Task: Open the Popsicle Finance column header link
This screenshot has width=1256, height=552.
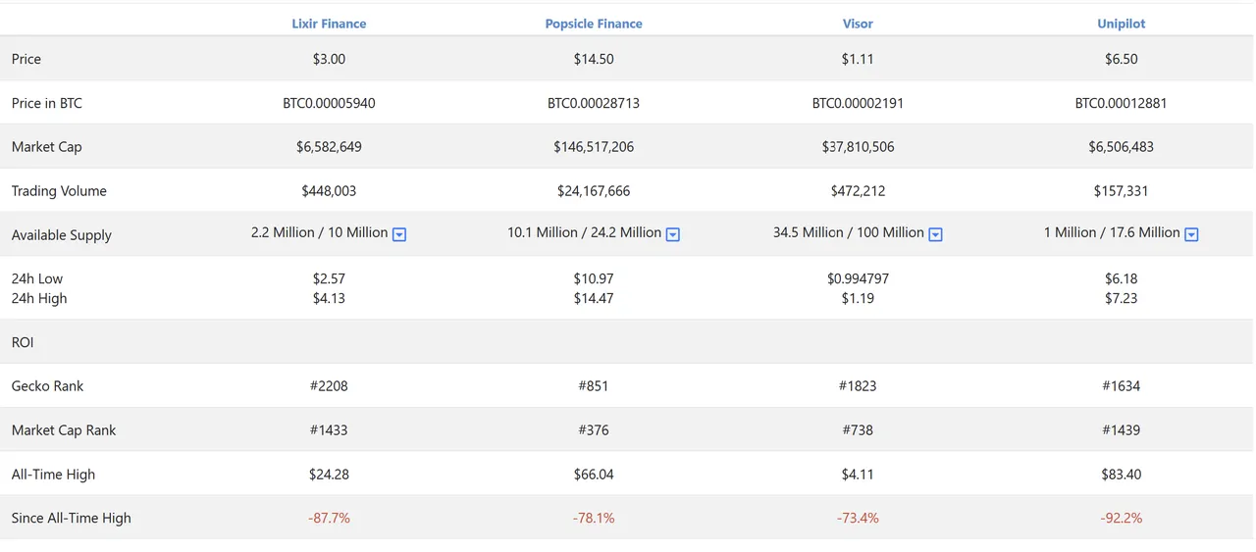Action: [x=594, y=24]
